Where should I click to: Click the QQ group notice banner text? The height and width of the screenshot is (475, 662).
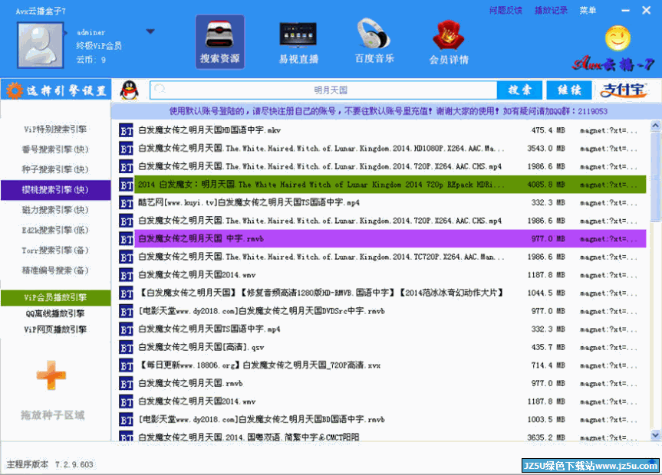pyautogui.click(x=388, y=111)
